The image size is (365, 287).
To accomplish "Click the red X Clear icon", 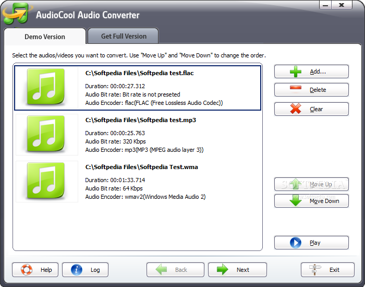I will (x=296, y=109).
